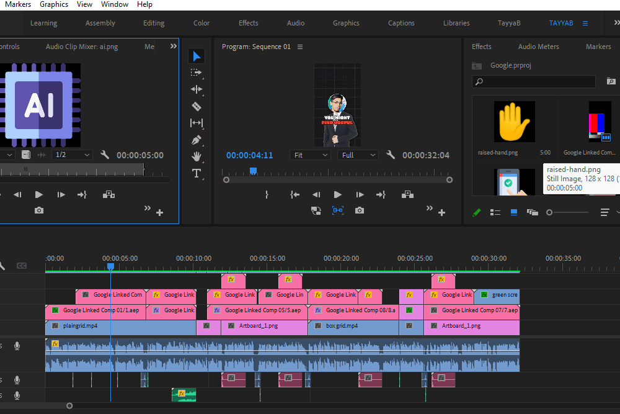Pick the Track Select Forward tool
620x414 pixels.
pos(197,73)
